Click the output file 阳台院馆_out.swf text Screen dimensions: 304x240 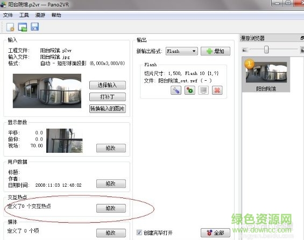coord(178,81)
